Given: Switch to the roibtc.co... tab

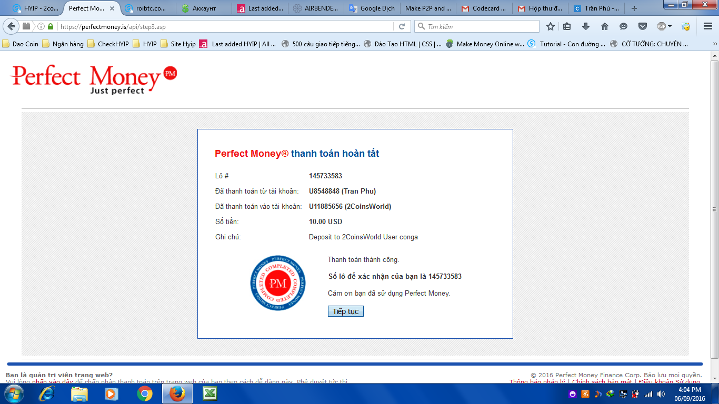Looking at the screenshot, I should pyautogui.click(x=150, y=8).
